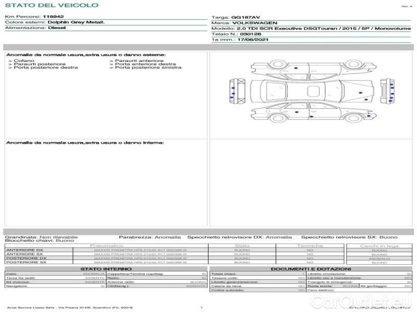Screen dimensions: 417x312
Task: Click the ANOMALIA cell under Cerchi in lega
Action: click(379, 258)
